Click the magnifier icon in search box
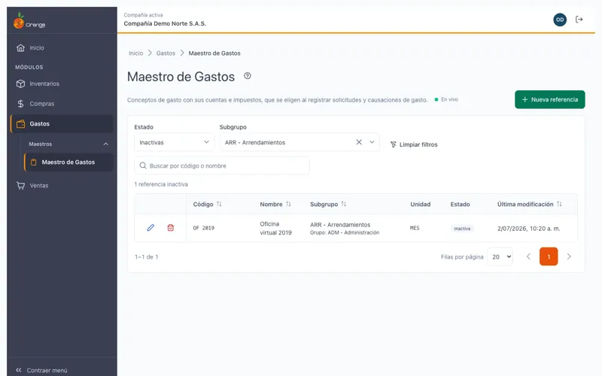The image size is (602, 376). (x=143, y=165)
